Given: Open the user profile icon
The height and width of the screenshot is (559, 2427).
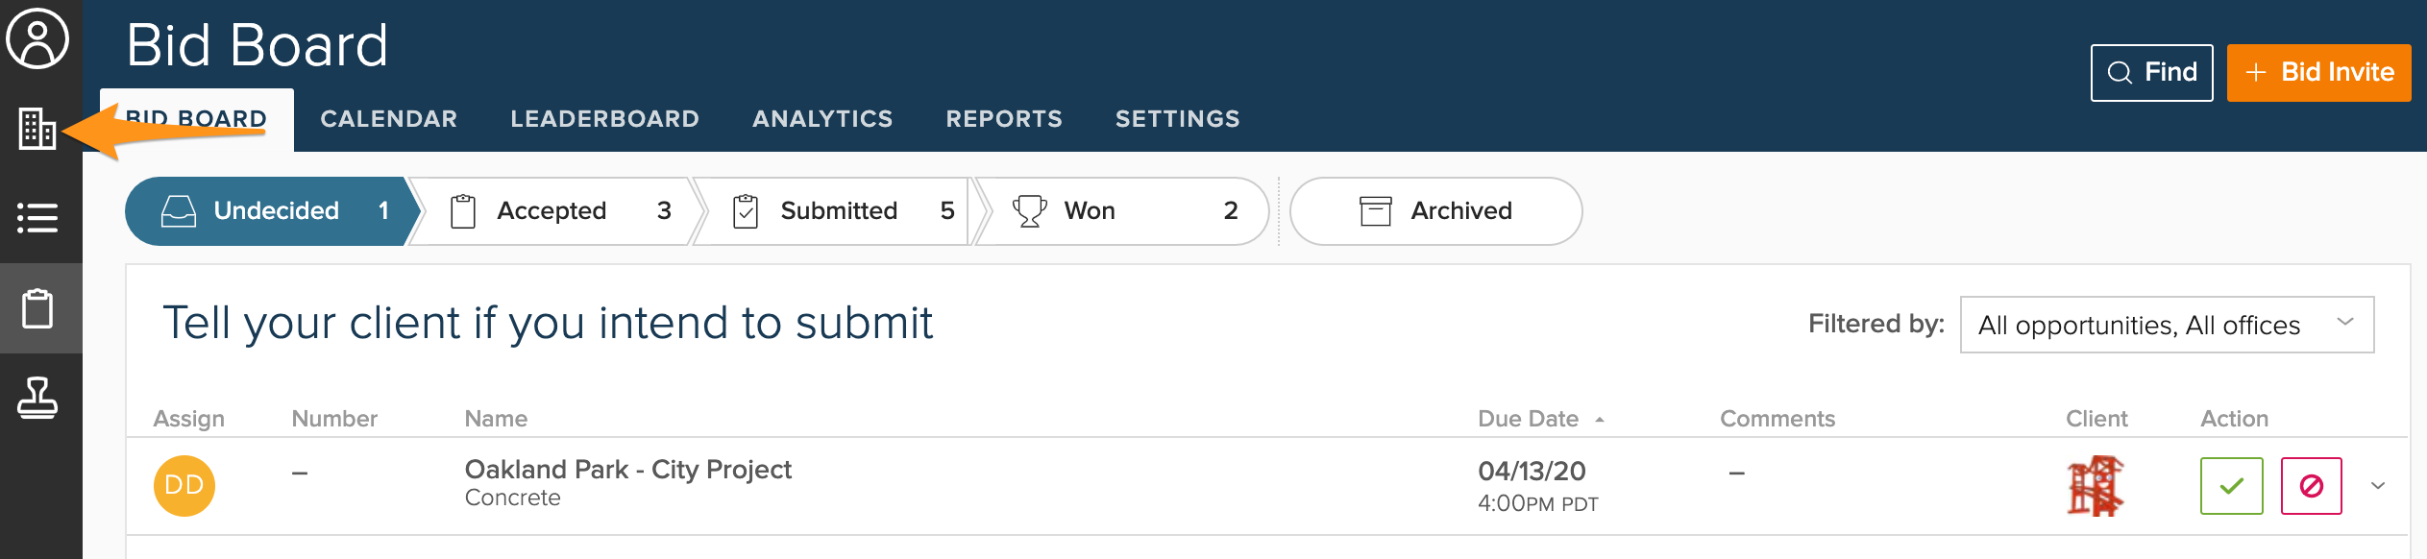Looking at the screenshot, I should (37, 38).
